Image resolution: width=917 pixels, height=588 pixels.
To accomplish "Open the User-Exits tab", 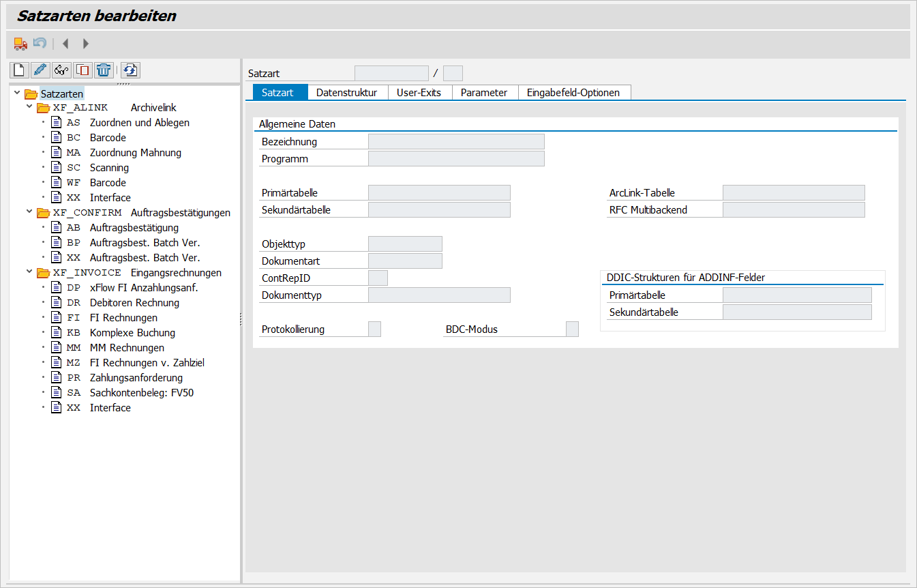I will click(419, 92).
